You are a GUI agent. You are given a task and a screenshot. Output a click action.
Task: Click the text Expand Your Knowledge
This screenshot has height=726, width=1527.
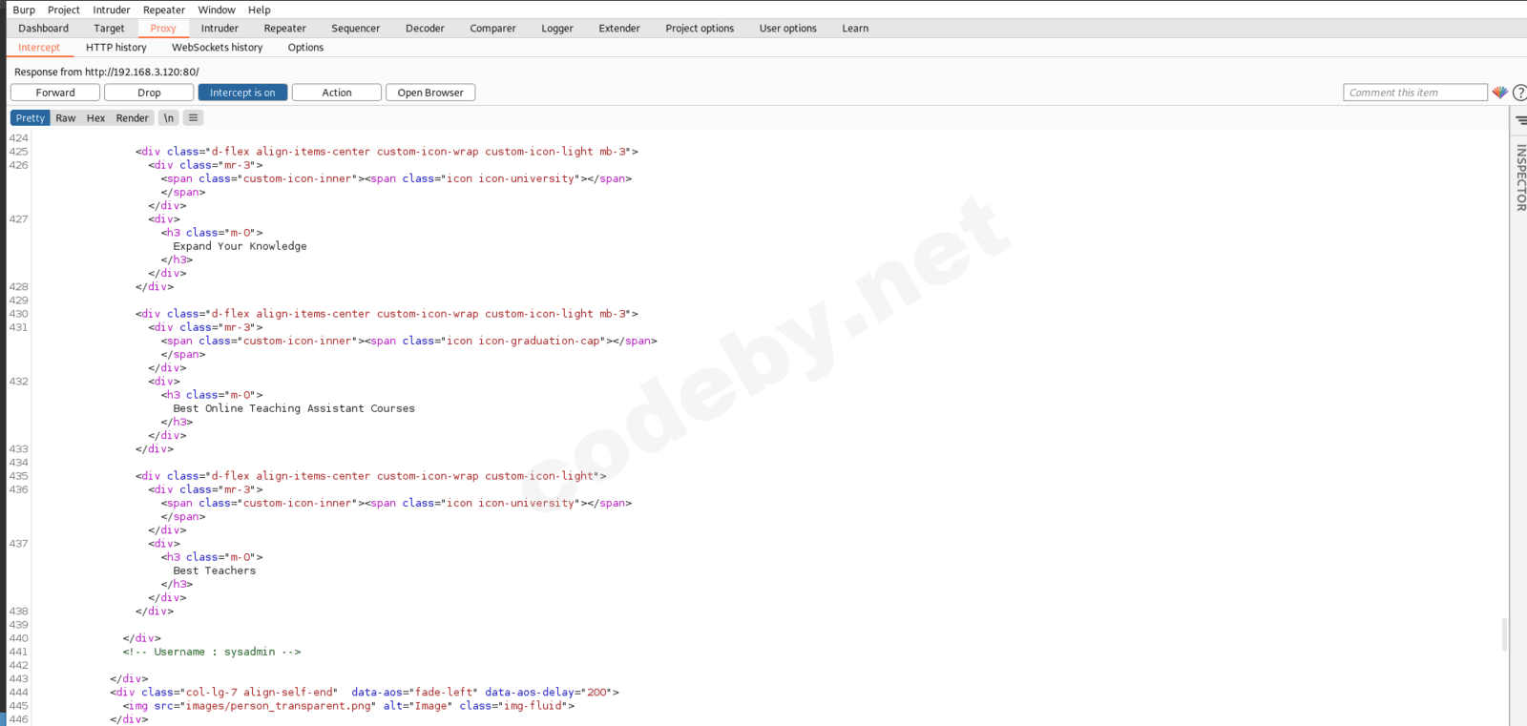click(241, 246)
